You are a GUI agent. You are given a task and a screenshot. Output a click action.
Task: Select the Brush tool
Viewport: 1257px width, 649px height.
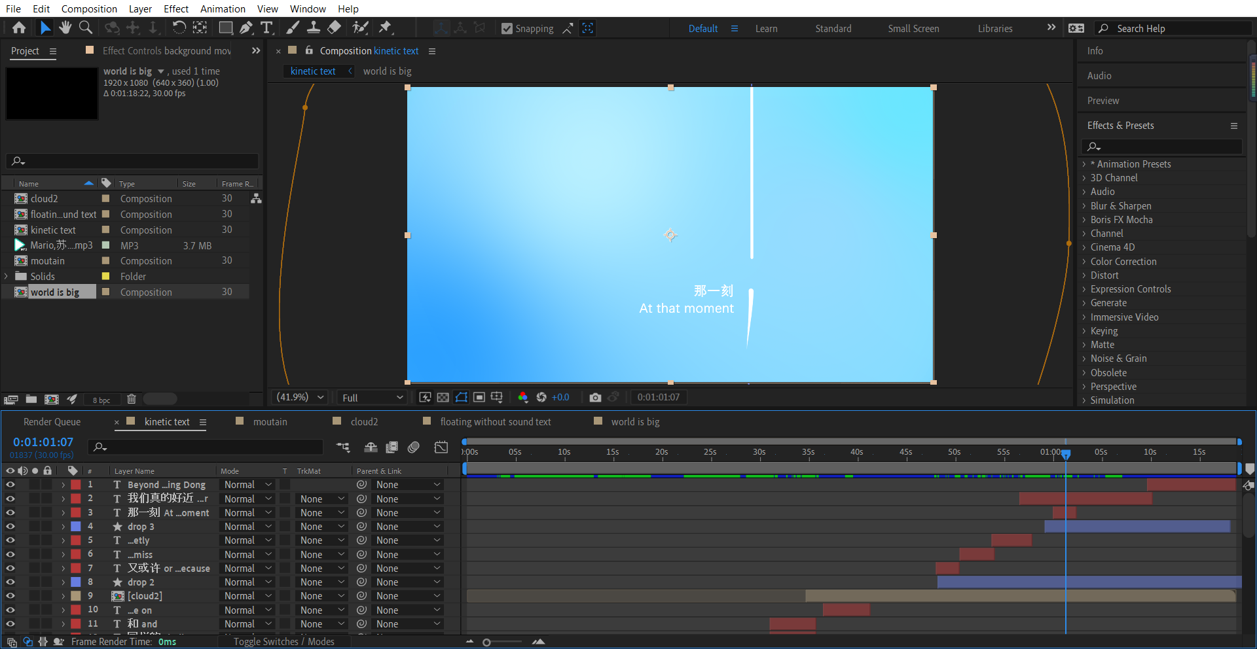(x=293, y=27)
